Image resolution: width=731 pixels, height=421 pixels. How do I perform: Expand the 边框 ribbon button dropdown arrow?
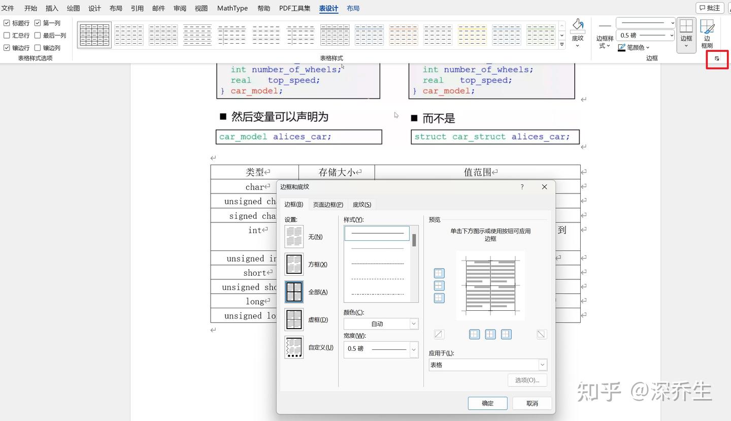(686, 46)
